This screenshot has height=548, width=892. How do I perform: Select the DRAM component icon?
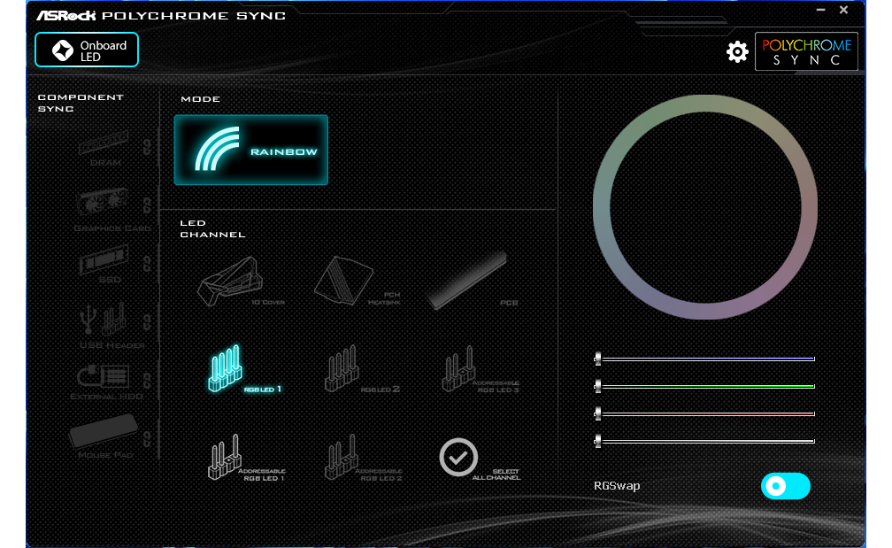[104, 143]
